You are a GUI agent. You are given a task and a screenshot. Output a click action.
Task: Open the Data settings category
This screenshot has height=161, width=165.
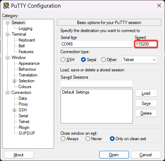coord(23,98)
